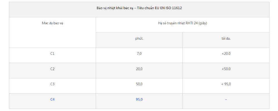
Task: Click the C1 row label
Action: point(52,54)
